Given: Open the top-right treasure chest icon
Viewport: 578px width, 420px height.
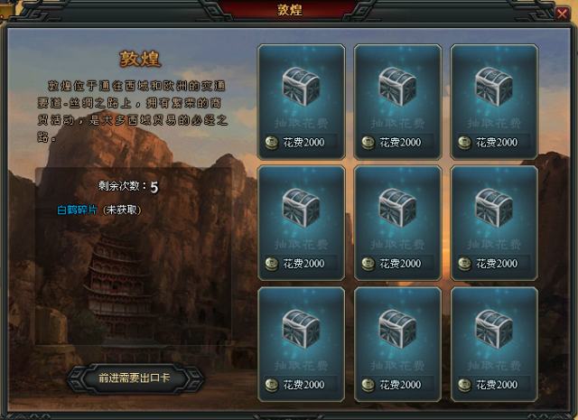Looking at the screenshot, I should coord(494,87).
